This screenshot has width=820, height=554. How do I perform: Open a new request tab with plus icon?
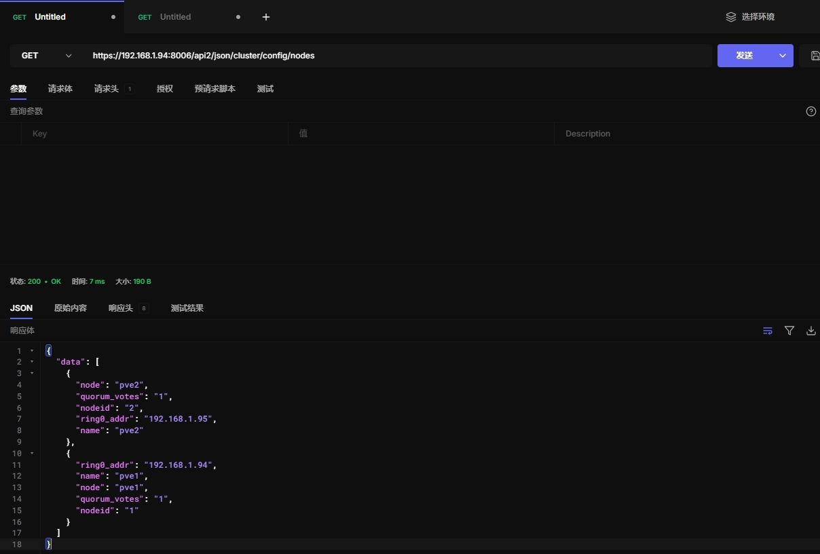click(266, 17)
